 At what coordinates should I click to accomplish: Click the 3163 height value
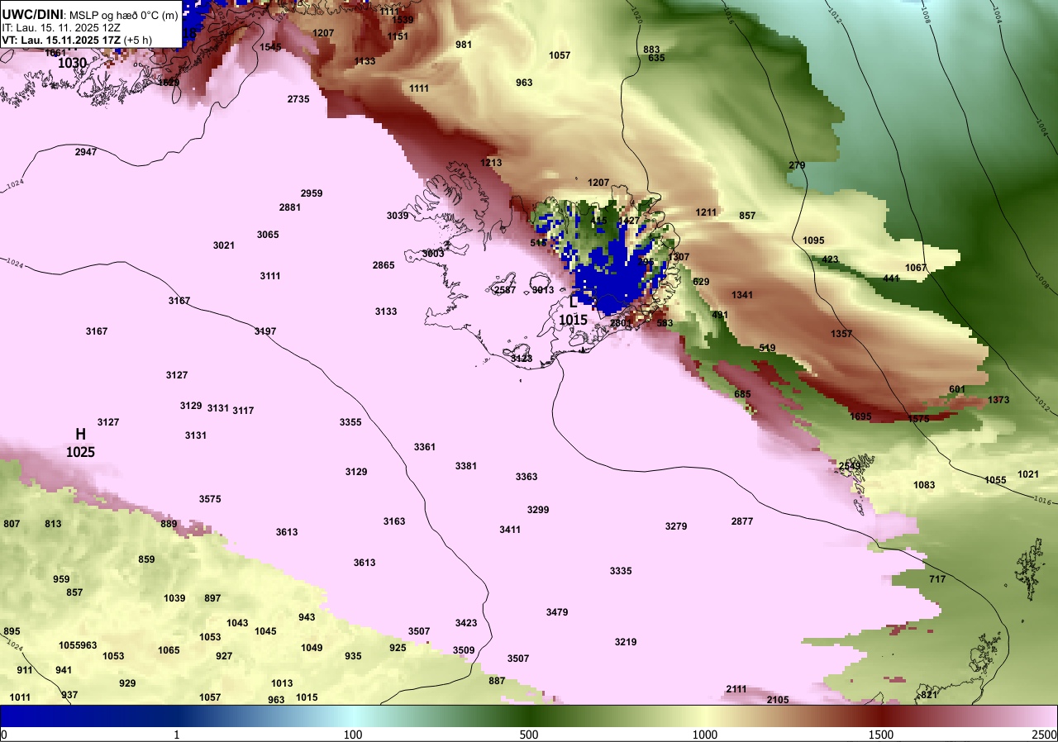394,521
